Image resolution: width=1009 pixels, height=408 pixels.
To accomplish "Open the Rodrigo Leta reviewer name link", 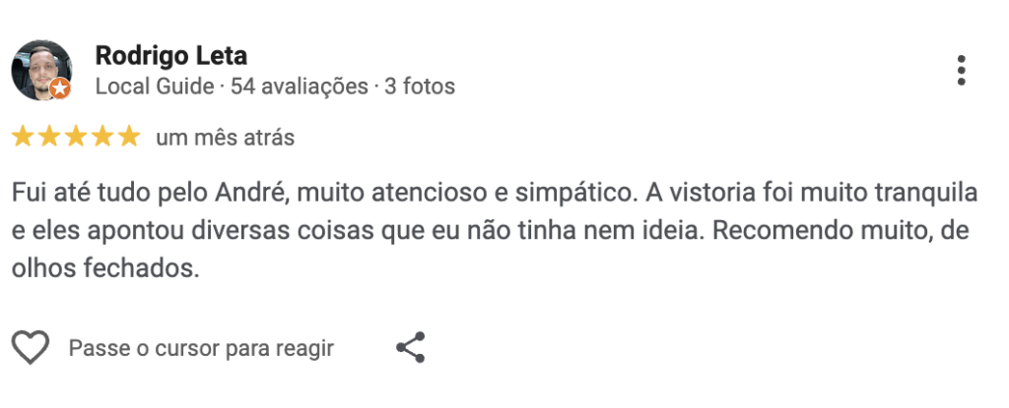I will [171, 55].
